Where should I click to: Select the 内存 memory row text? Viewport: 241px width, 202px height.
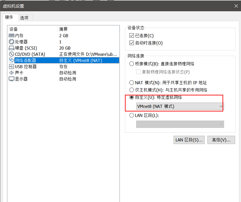point(19,35)
